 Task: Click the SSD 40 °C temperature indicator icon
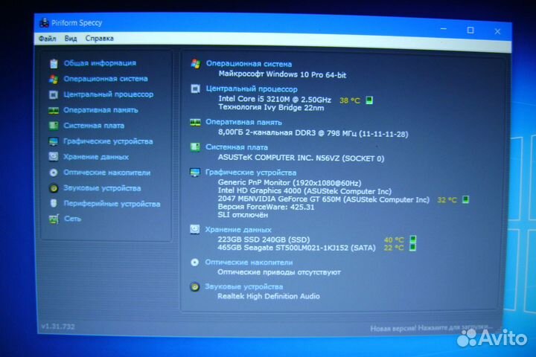click(x=413, y=239)
